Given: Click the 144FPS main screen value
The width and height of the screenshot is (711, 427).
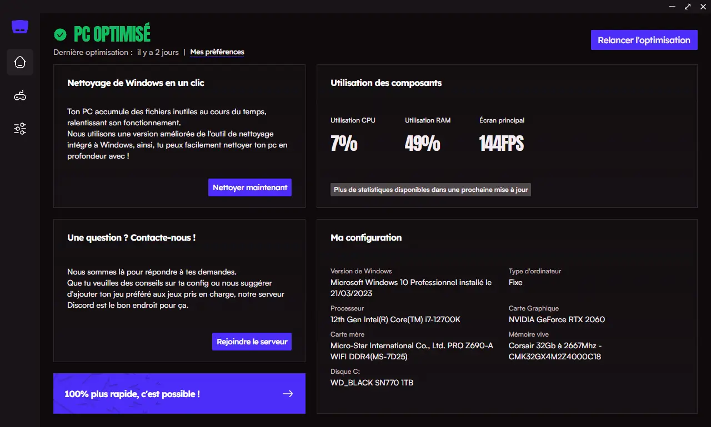Looking at the screenshot, I should click(x=501, y=144).
